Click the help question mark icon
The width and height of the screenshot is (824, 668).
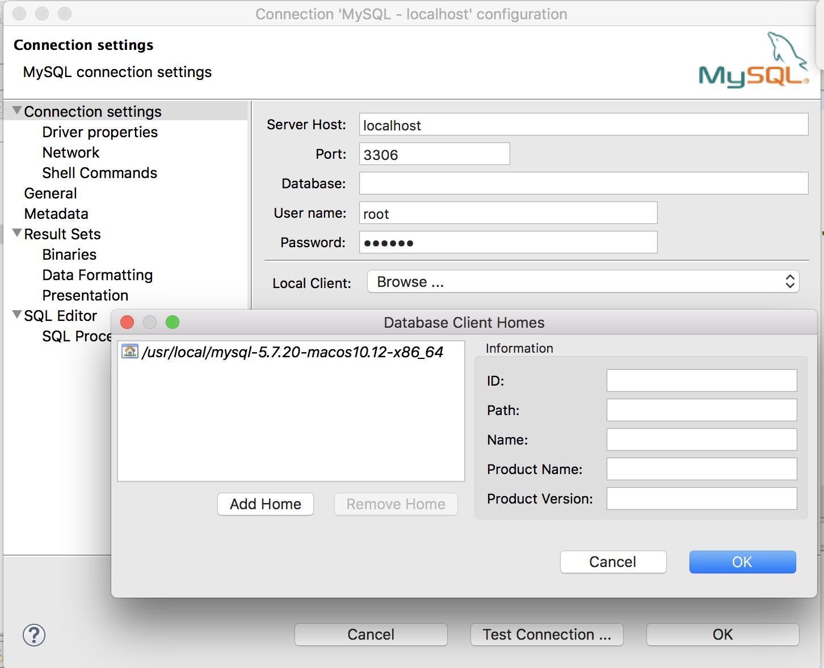pyautogui.click(x=34, y=635)
